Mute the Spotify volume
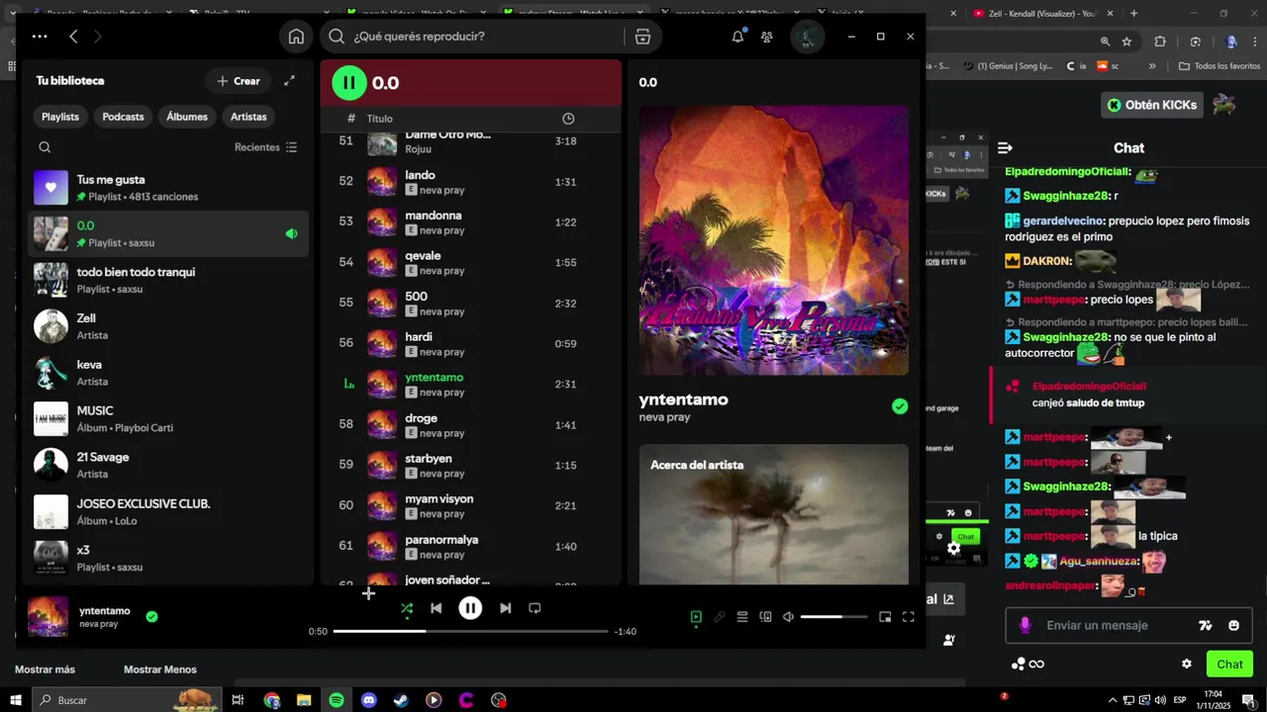 788,617
